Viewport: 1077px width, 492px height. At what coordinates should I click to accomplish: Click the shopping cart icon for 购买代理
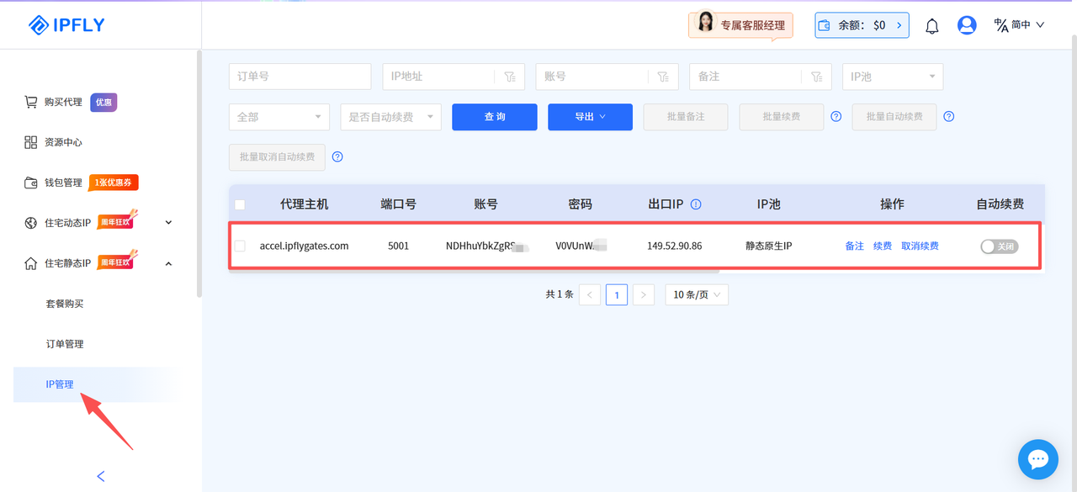pyautogui.click(x=30, y=102)
